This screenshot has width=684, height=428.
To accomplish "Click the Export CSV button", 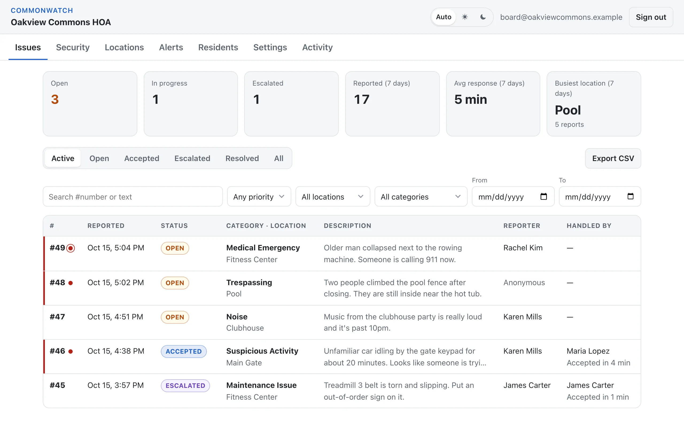I will click(x=613, y=158).
